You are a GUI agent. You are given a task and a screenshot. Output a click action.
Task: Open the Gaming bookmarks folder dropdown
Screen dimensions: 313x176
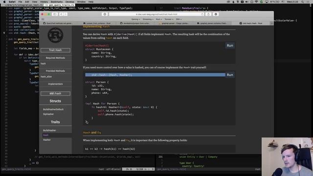point(135,20)
